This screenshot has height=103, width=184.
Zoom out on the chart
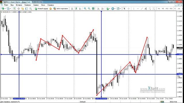pyautogui.click(x=89, y=9)
